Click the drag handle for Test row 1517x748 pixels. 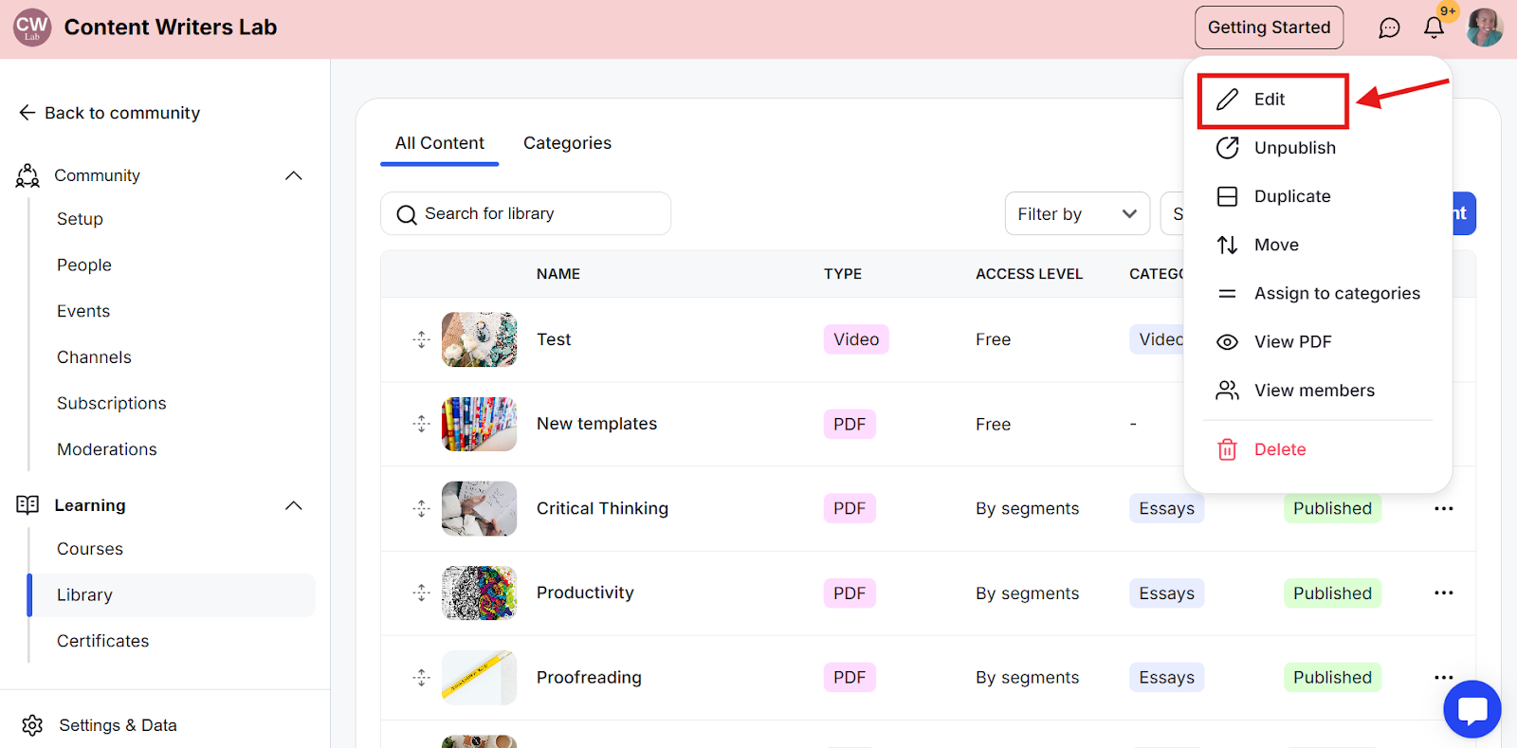(422, 339)
